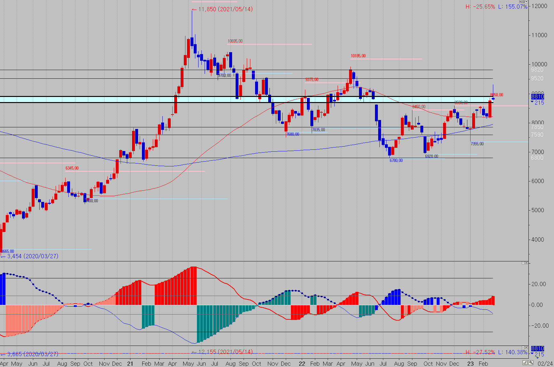Image resolution: width=554 pixels, height=367 pixels.
Task: Click the square icon beside the N icon
Action: (x=524, y=2)
